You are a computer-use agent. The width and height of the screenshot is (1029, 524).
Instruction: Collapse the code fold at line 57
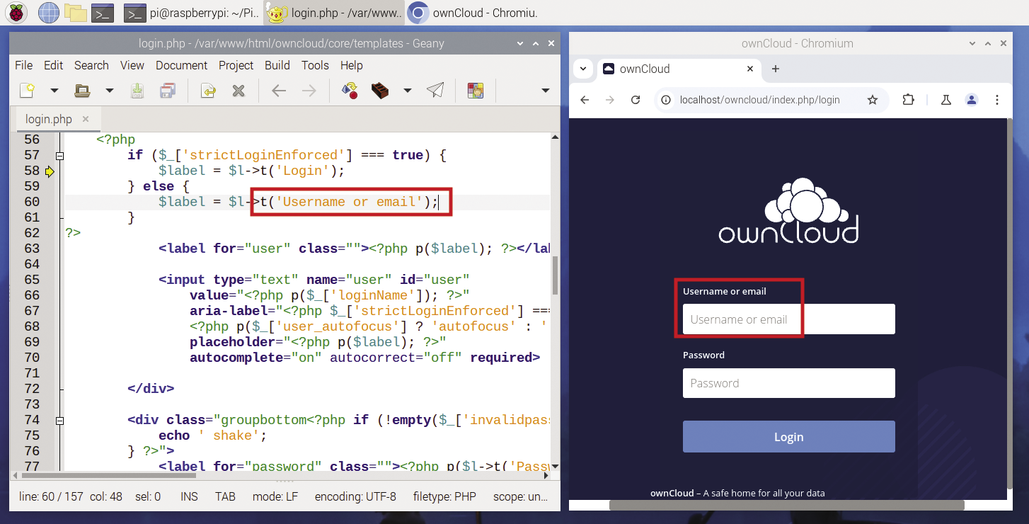(59, 155)
